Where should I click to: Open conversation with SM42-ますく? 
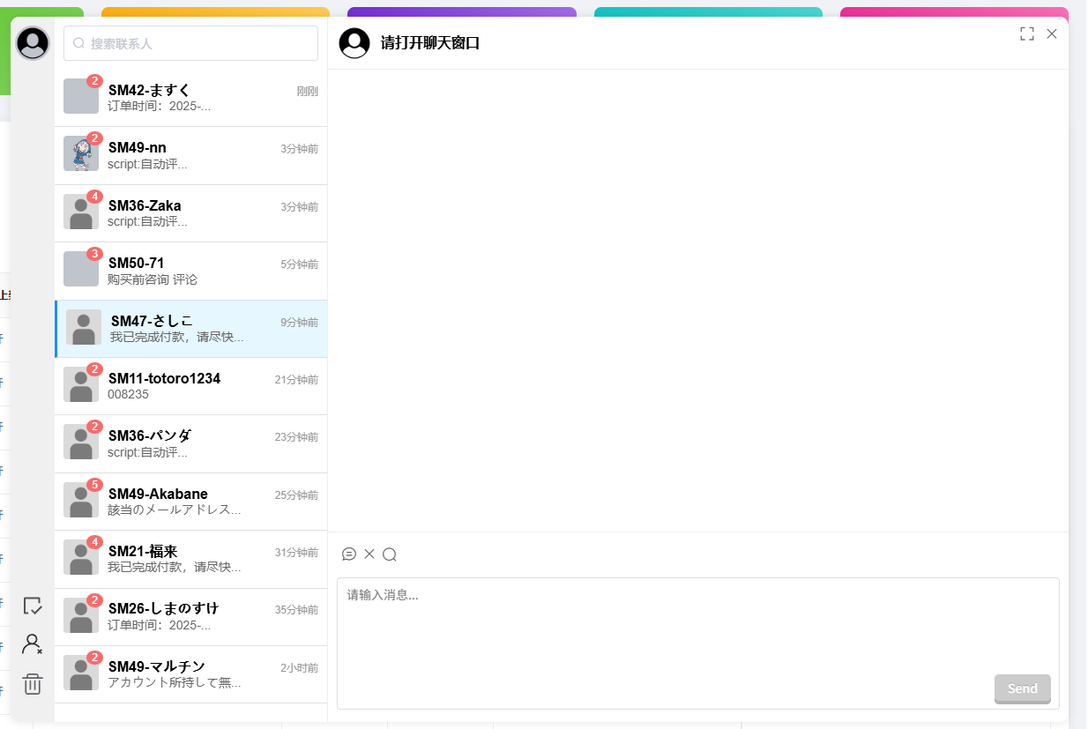pyautogui.click(x=190, y=98)
